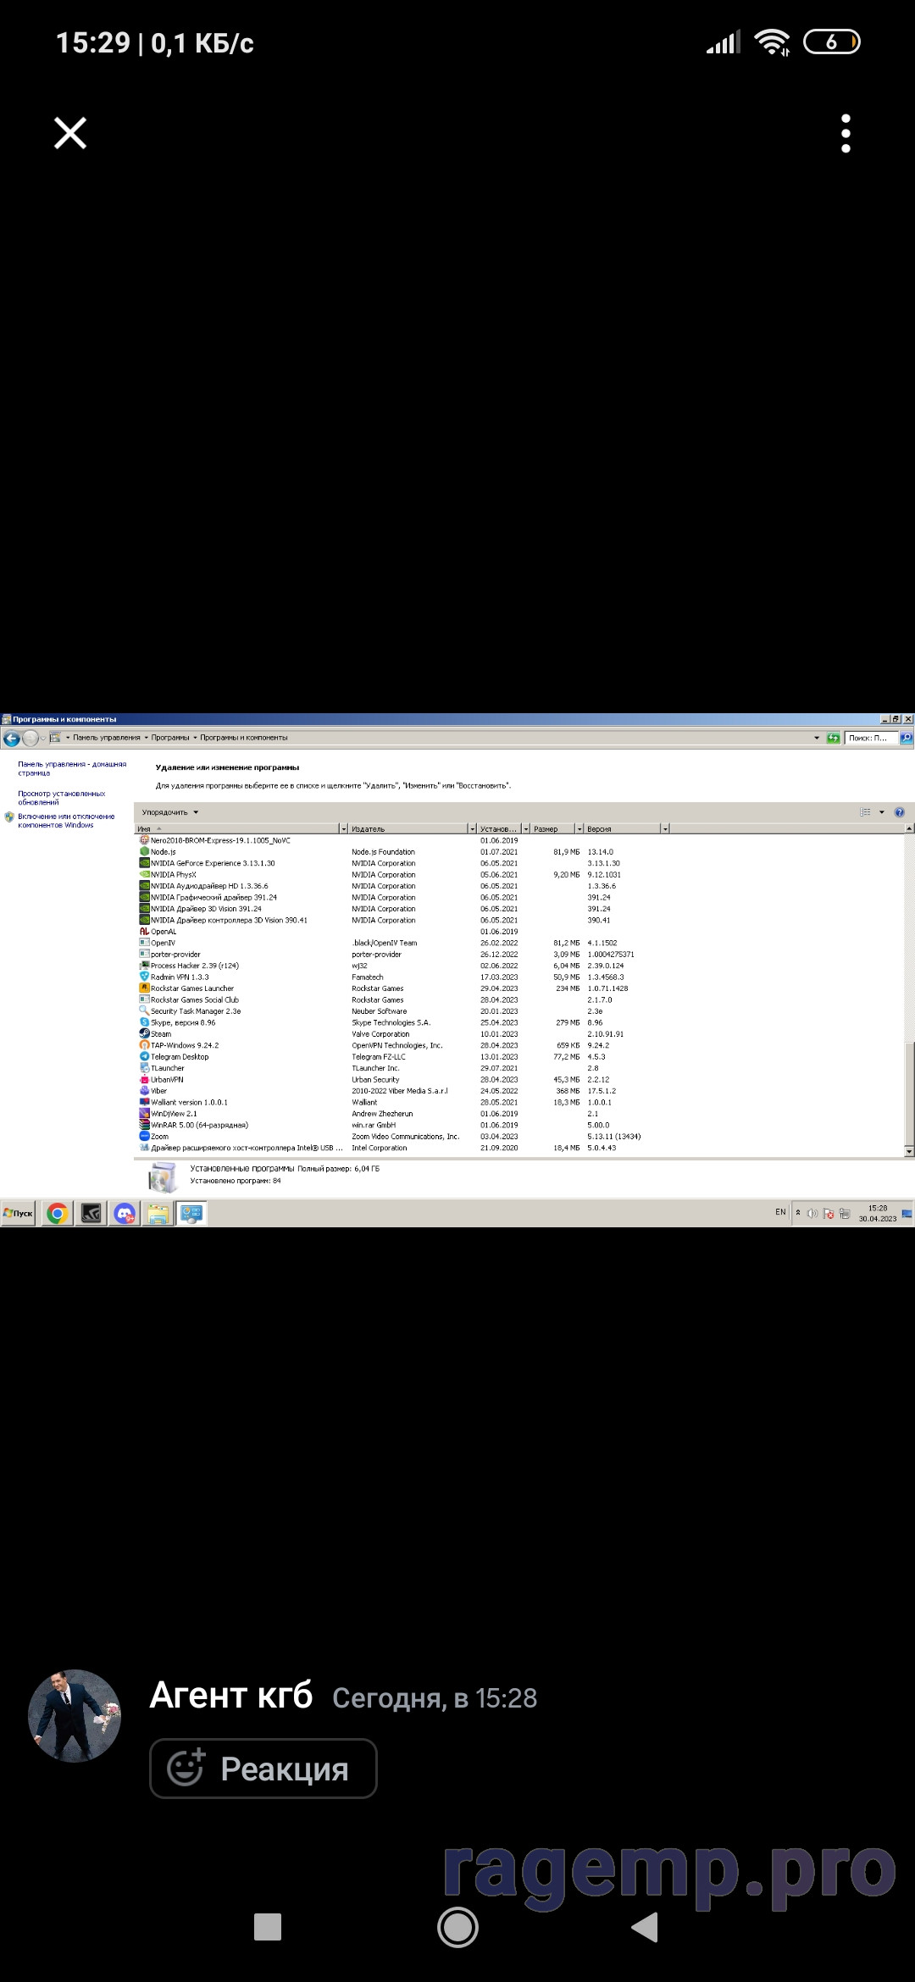Show hidden tray icons arrow
The height and width of the screenshot is (1982, 915).
(798, 1213)
